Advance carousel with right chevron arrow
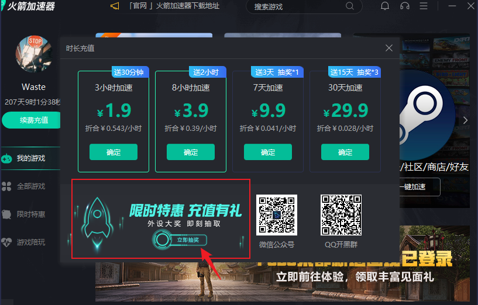478x305 pixels. click(465, 120)
